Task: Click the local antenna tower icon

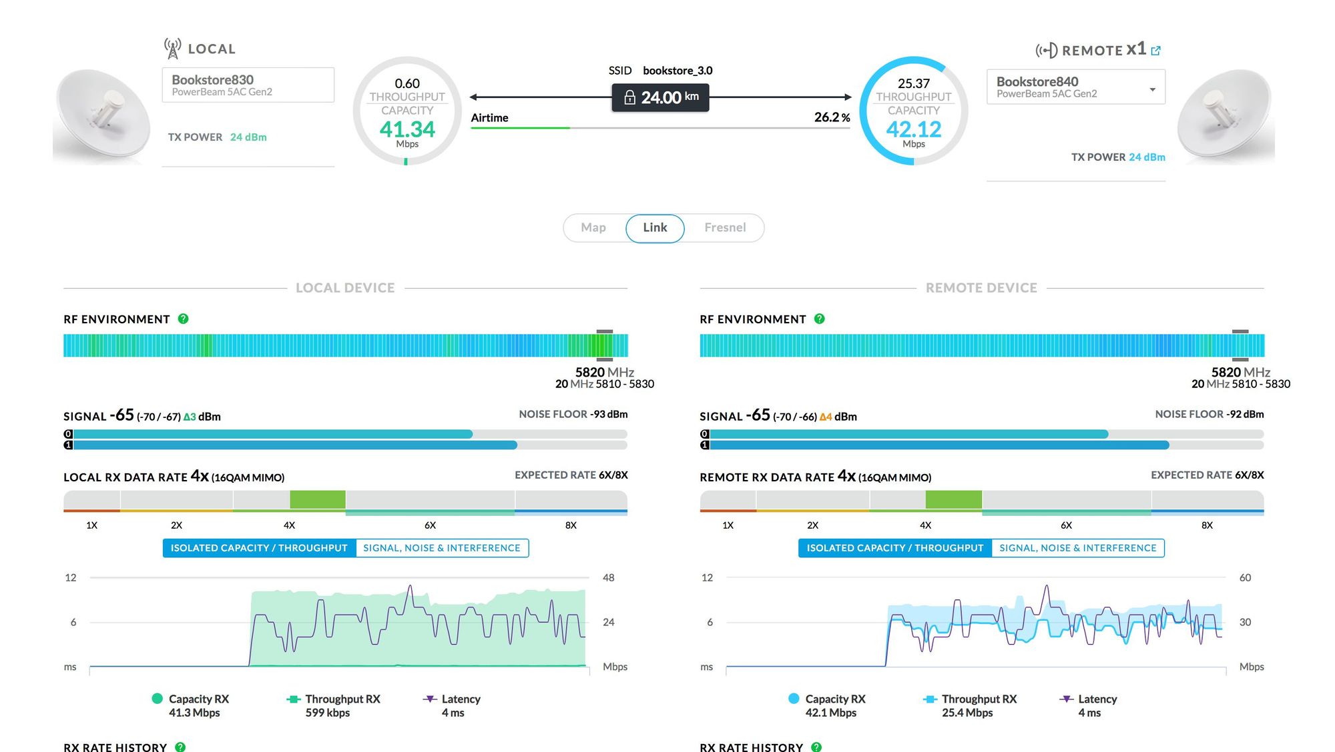Action: pyautogui.click(x=172, y=49)
